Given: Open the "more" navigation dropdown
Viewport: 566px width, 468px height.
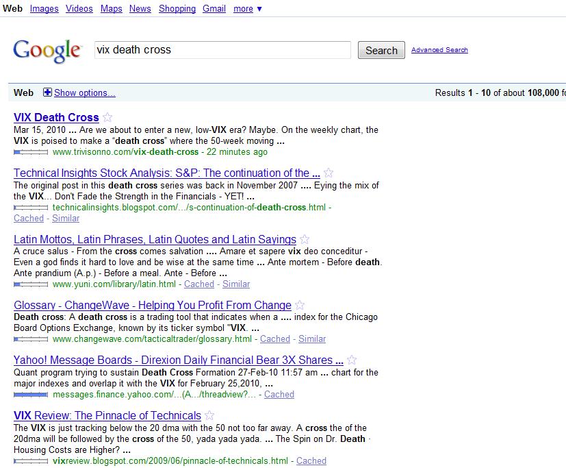Looking at the screenshot, I should point(247,8).
